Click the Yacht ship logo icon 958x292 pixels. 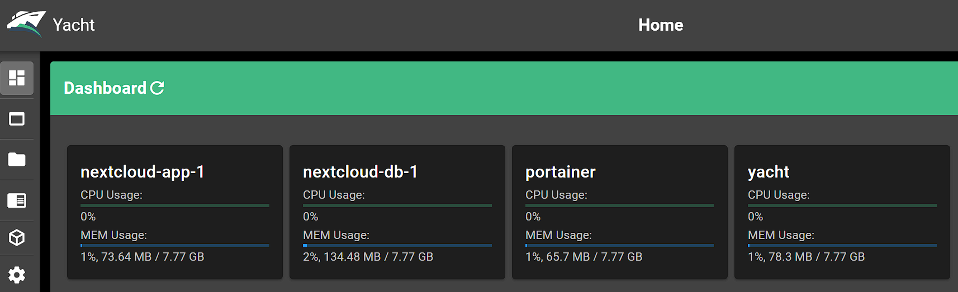(26, 24)
